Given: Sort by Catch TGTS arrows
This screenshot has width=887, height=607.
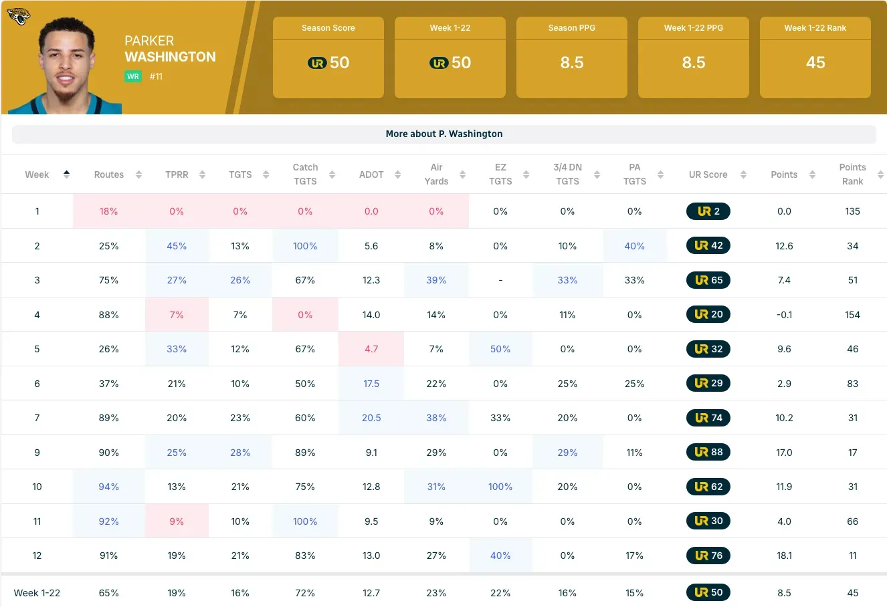Looking at the screenshot, I should tap(332, 174).
